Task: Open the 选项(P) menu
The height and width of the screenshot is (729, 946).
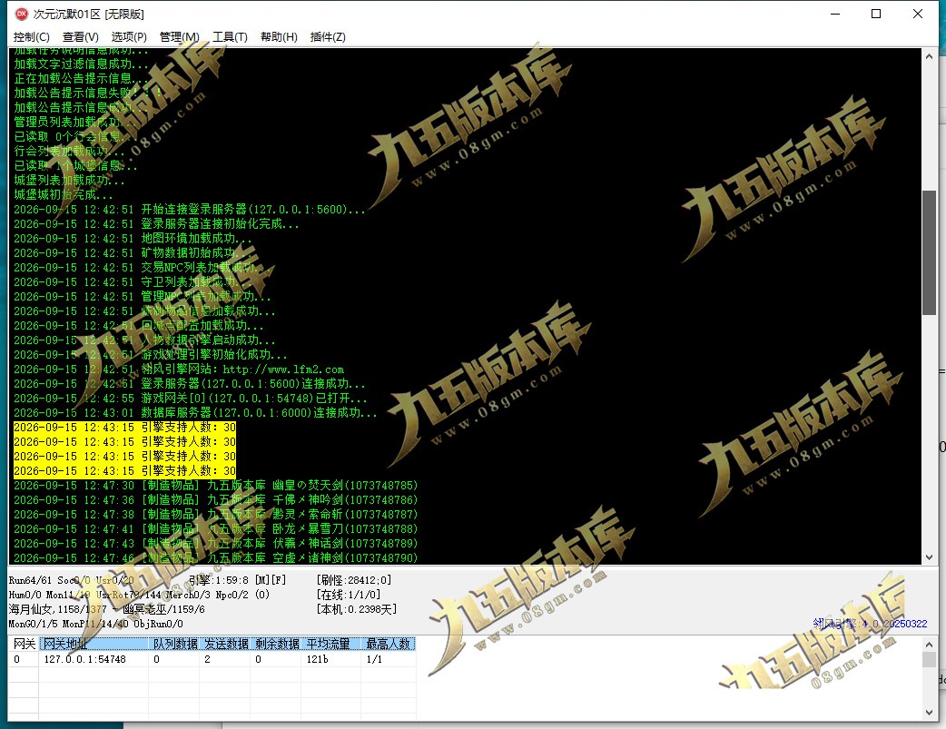Action: point(129,37)
